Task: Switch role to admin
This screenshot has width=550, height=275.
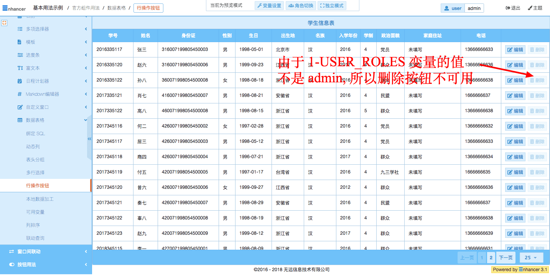Action: (x=474, y=8)
